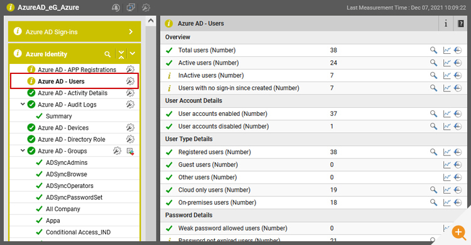Open magnifier details for InActive users
471x245 pixels.
(433, 75)
